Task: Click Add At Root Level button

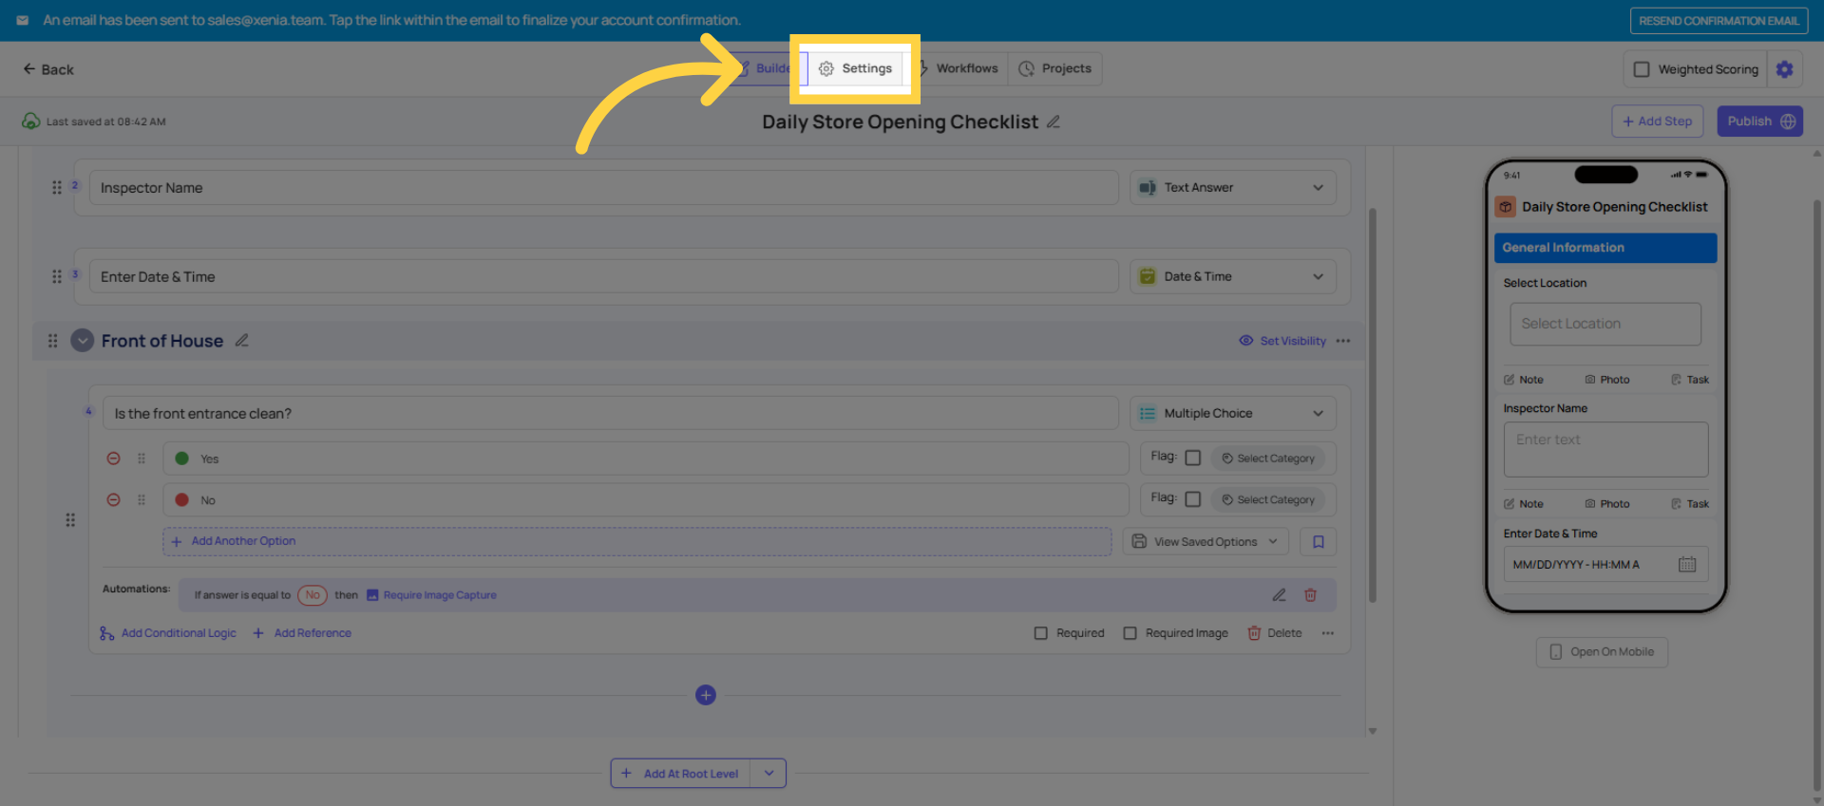Action: click(680, 774)
